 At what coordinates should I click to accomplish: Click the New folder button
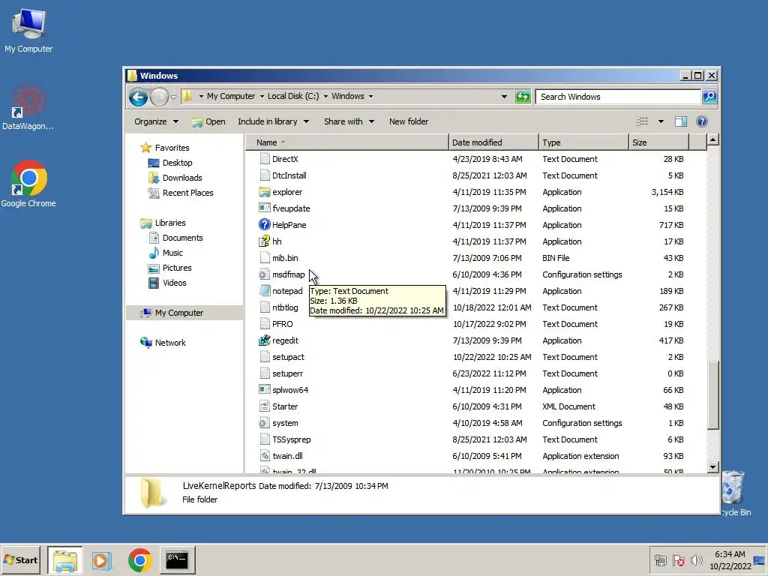pyautogui.click(x=409, y=121)
